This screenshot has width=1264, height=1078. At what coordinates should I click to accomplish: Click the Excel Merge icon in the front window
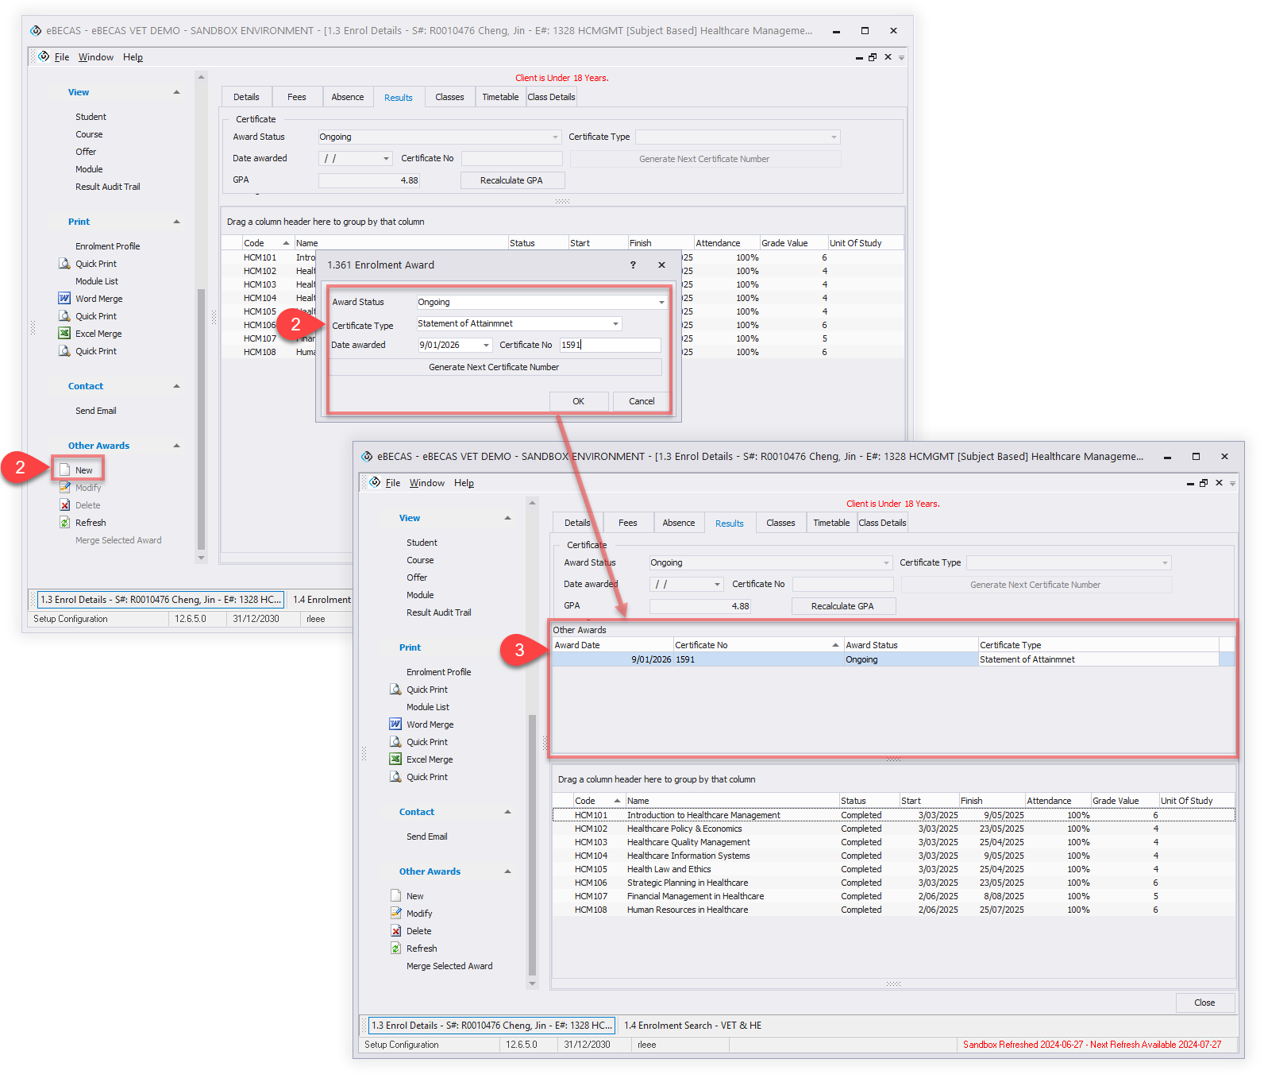395,759
